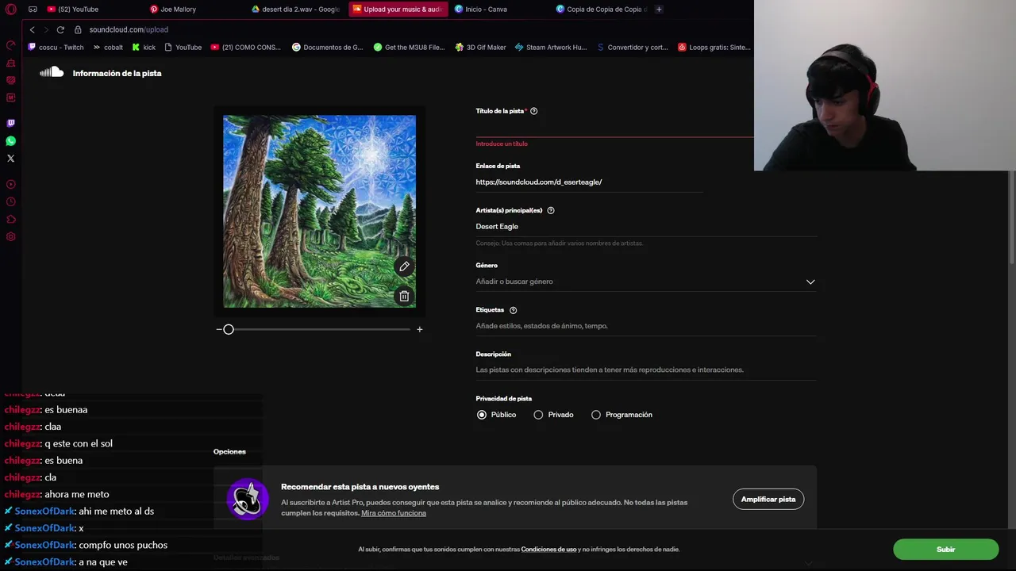Open WhatsApp from the sidebar
Screen dimensions: 1016x571
pos(10,140)
